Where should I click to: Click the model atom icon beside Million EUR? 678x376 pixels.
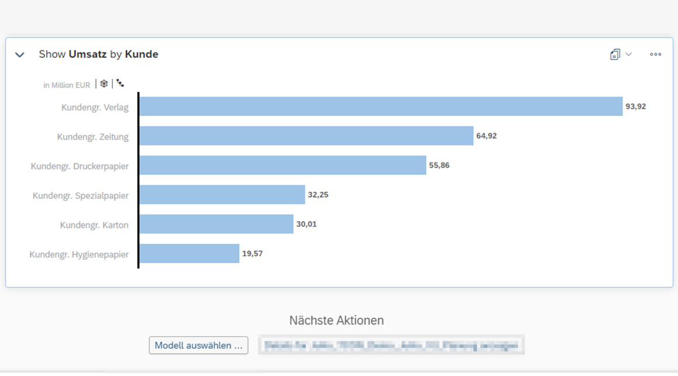(104, 84)
